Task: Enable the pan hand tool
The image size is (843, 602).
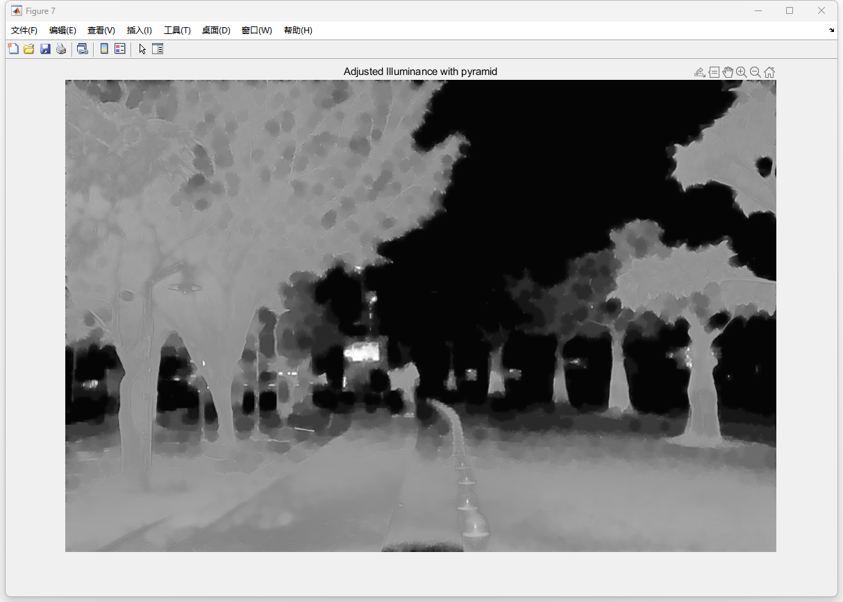Action: 728,72
